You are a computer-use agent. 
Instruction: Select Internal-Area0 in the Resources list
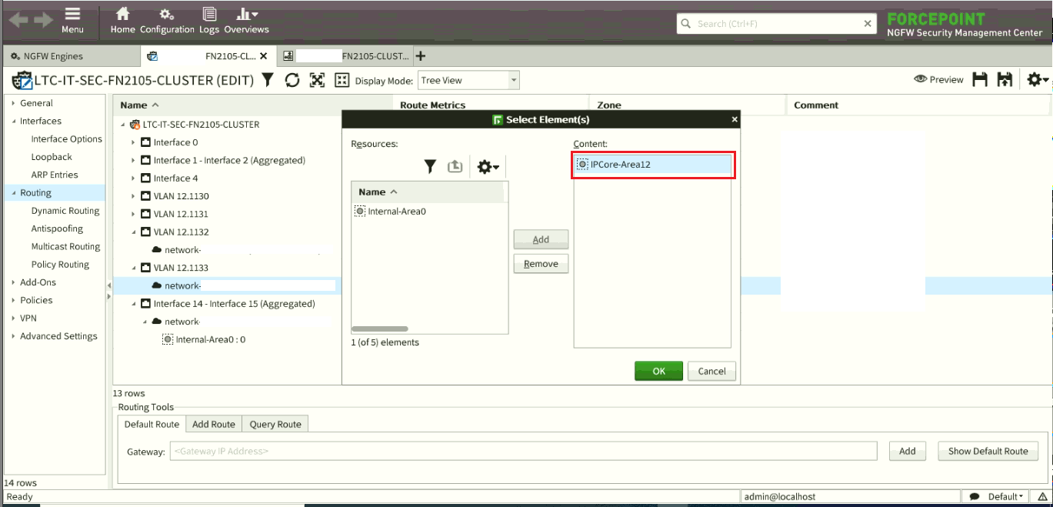pyautogui.click(x=396, y=212)
